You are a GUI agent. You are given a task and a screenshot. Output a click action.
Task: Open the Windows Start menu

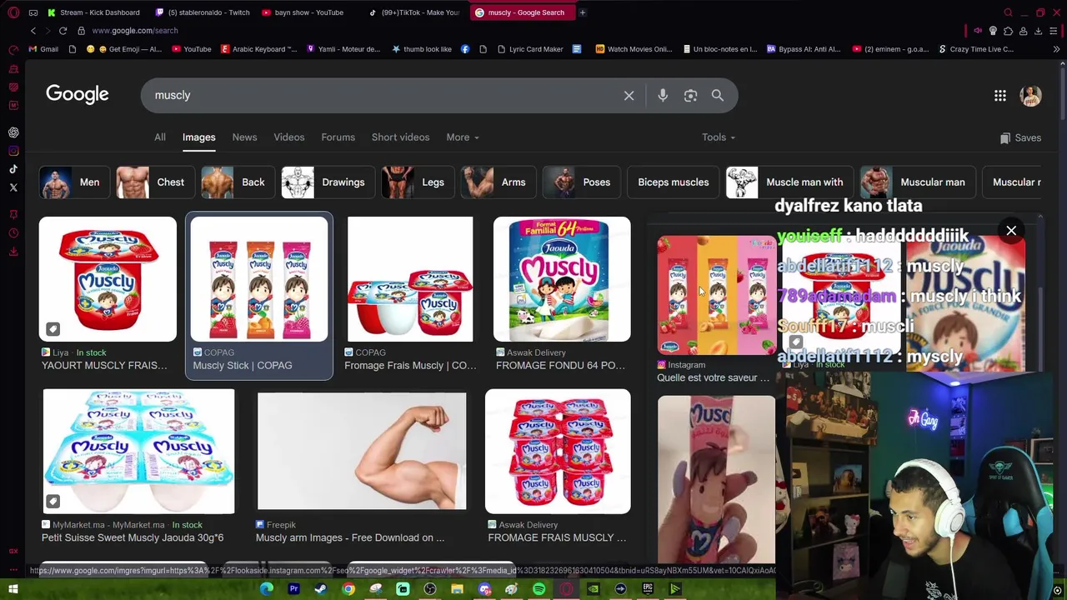(13, 589)
